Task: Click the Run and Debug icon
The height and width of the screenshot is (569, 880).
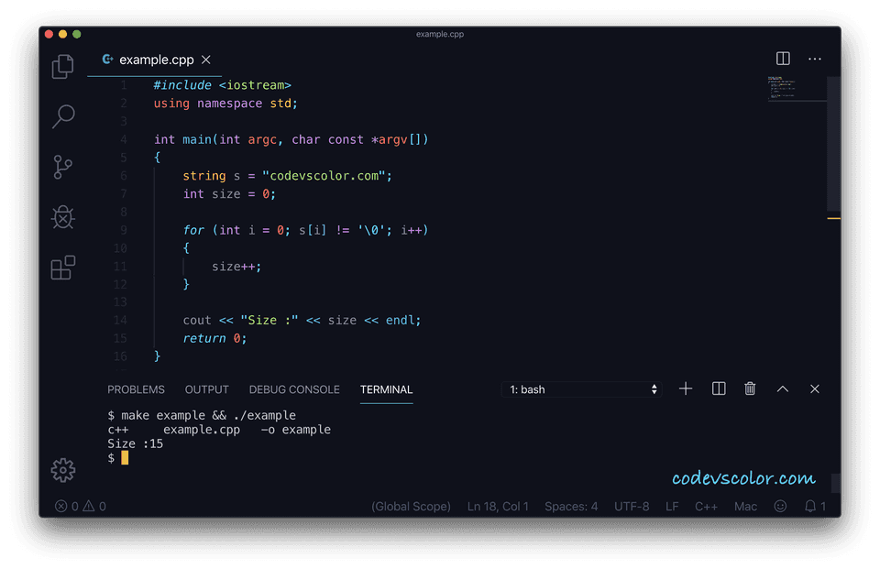Action: [x=62, y=217]
